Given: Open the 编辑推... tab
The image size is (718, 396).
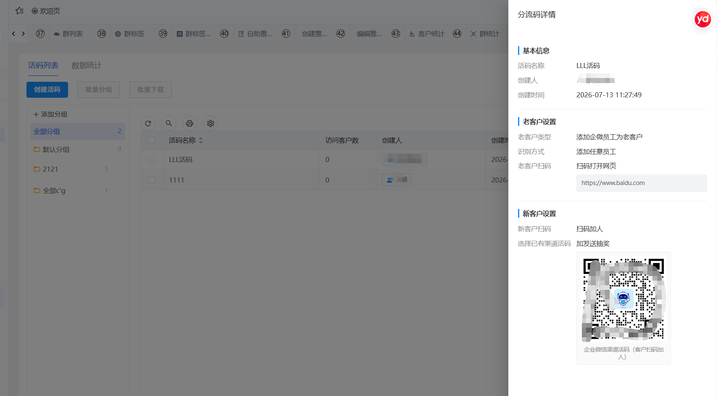Looking at the screenshot, I should coord(369,34).
